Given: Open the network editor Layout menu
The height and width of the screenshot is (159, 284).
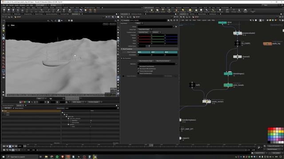Looking at the screenshot, I should pos(204,20).
